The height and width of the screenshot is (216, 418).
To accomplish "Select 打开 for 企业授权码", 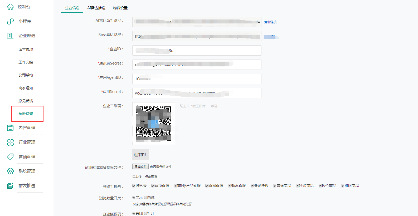I will [145, 213].
